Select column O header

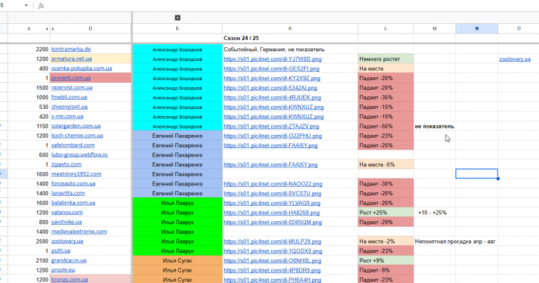(519, 29)
